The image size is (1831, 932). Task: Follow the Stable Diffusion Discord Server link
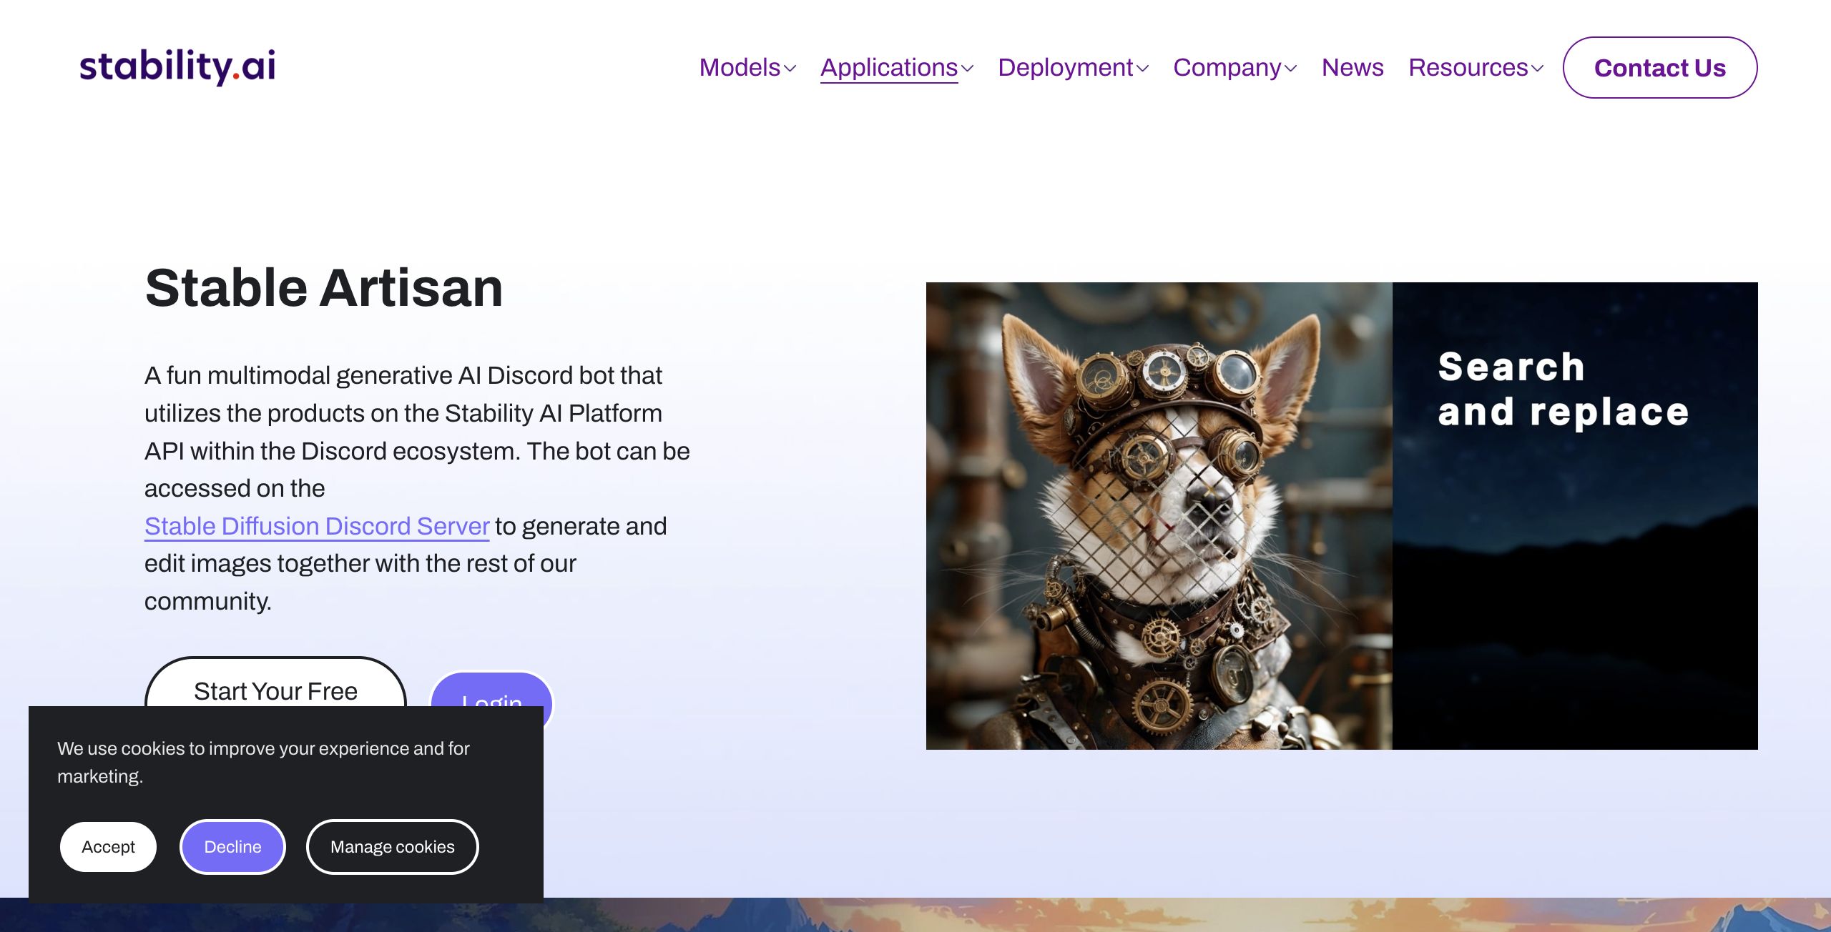[x=317, y=526]
